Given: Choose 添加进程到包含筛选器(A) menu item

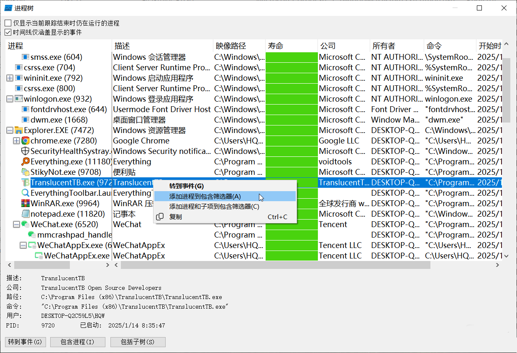Looking at the screenshot, I should [225, 196].
